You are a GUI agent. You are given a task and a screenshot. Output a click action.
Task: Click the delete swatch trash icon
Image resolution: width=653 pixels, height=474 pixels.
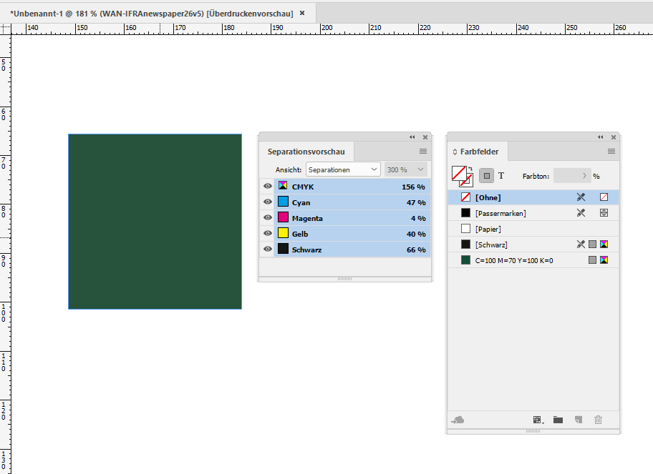[x=598, y=420]
